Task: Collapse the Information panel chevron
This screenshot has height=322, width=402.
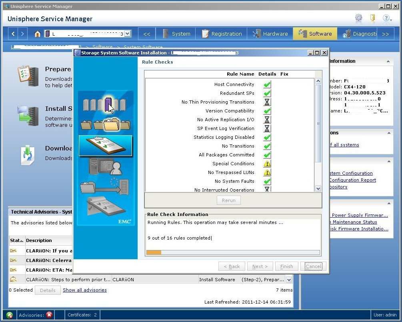Action: pyautogui.click(x=388, y=62)
